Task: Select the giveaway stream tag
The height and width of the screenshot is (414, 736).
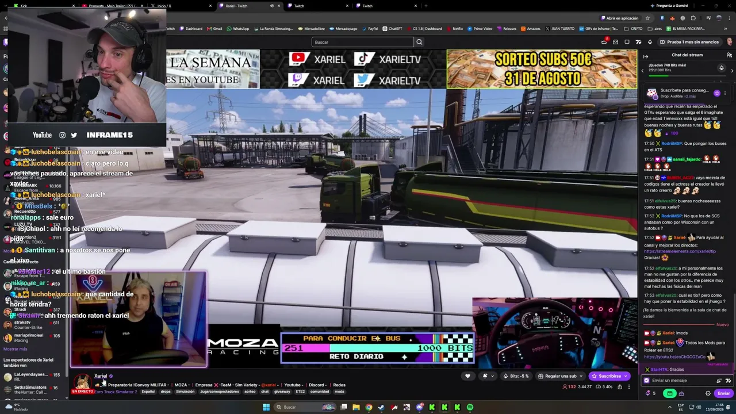Action: pos(282,392)
